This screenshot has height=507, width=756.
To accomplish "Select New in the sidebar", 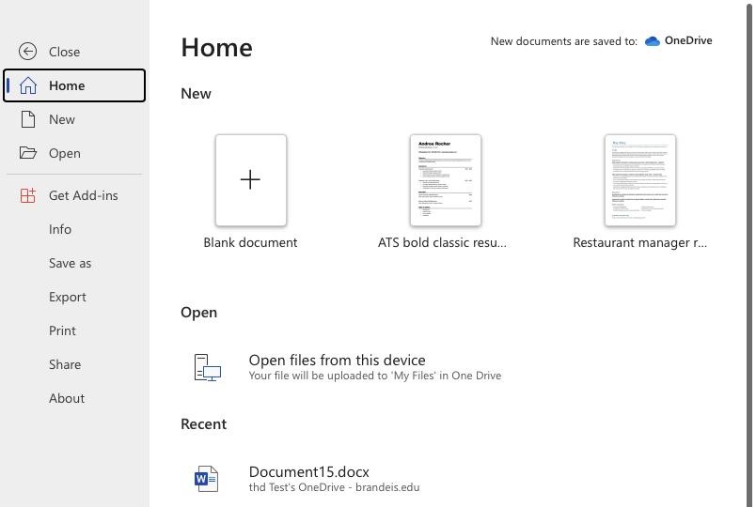I will (74, 119).
